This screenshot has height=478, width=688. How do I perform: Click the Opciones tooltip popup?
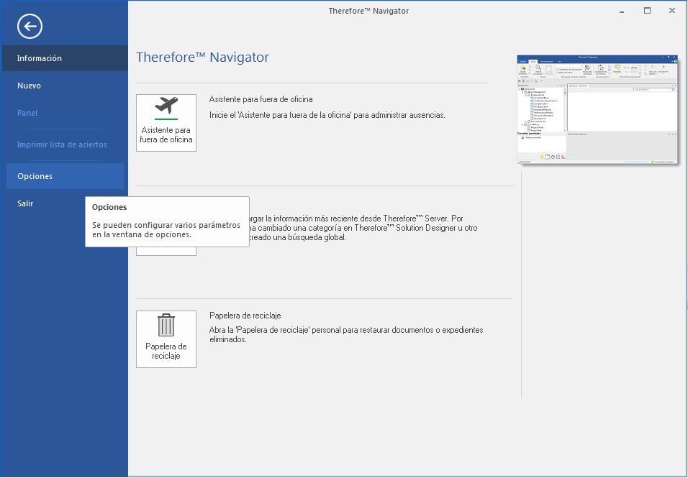pos(167,222)
